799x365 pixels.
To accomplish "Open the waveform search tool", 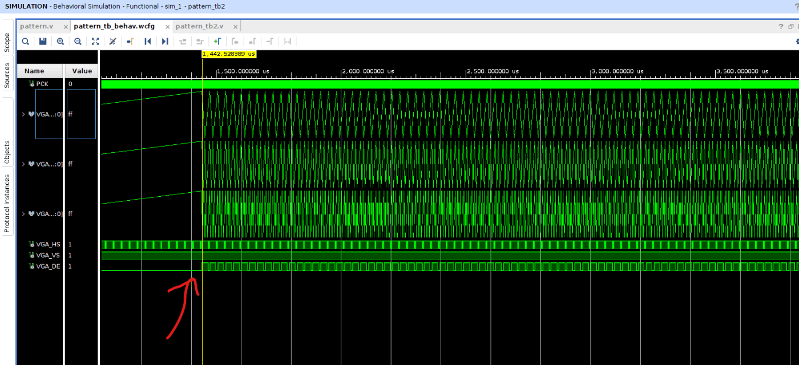I will pyautogui.click(x=26, y=41).
